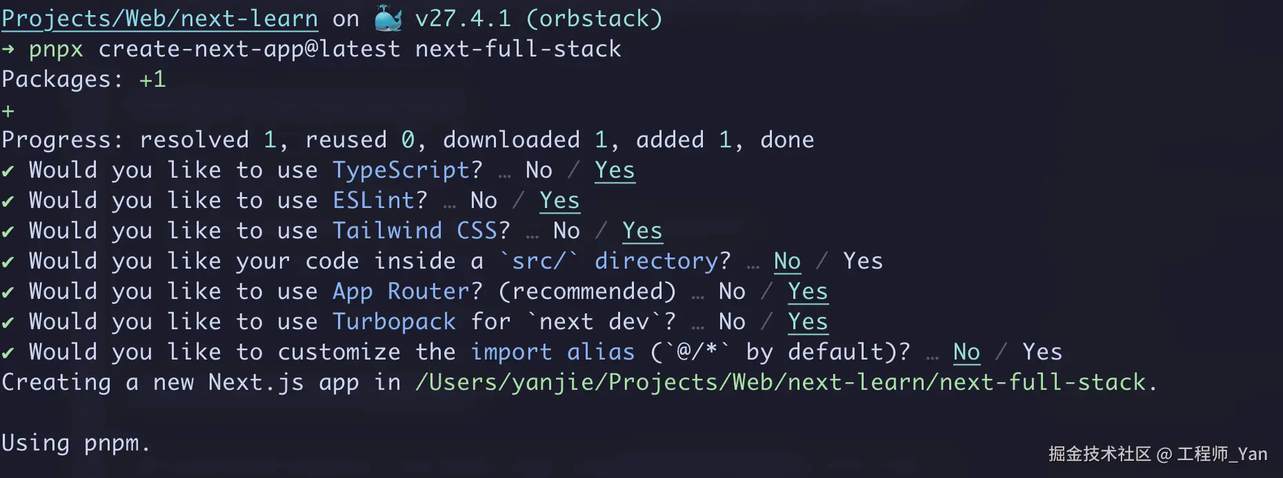Click the checkmark beside the Turbopack question
The width and height of the screenshot is (1283, 478).
(x=8, y=322)
